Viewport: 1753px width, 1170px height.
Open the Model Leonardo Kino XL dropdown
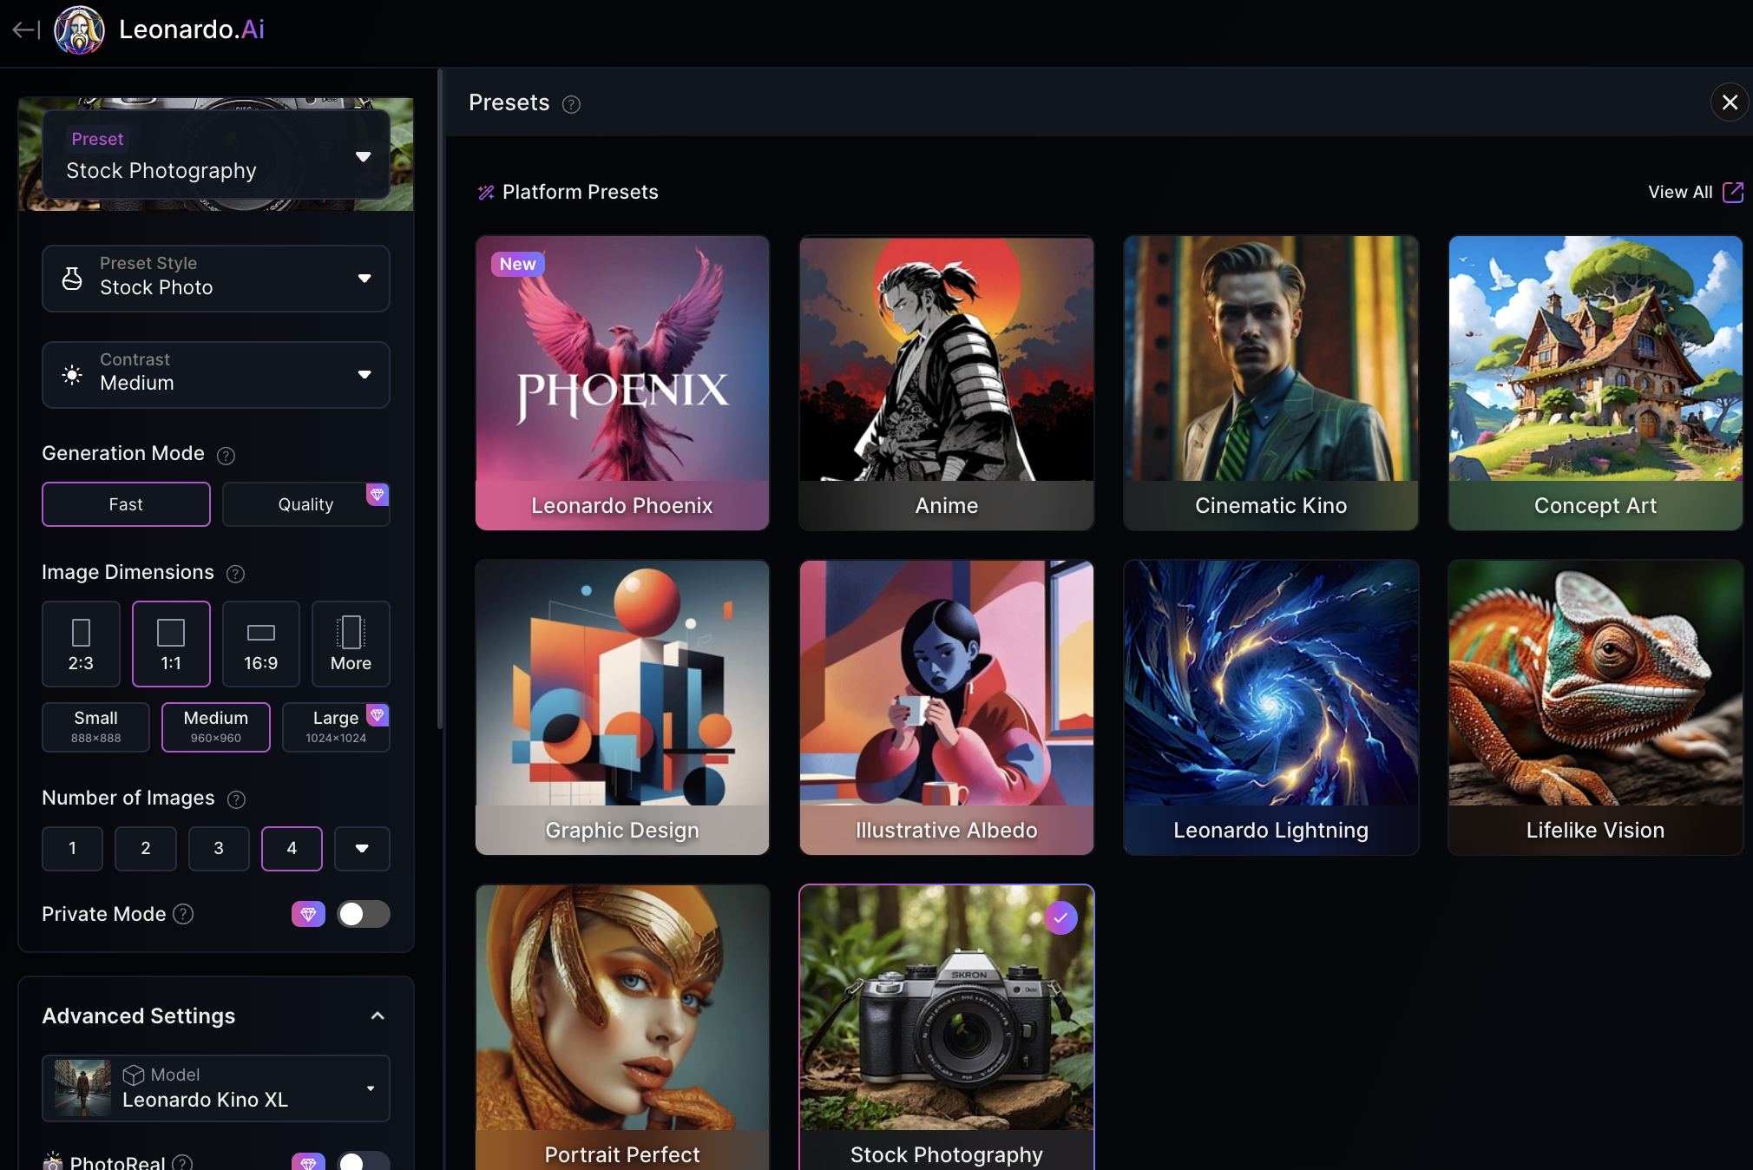point(215,1088)
